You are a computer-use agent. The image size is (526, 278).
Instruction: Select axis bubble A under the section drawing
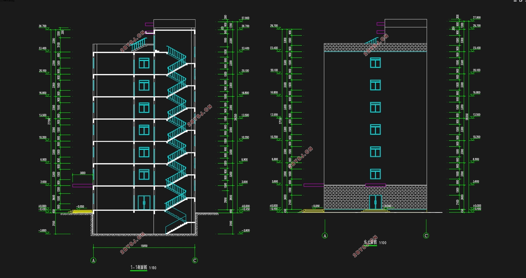93,260
